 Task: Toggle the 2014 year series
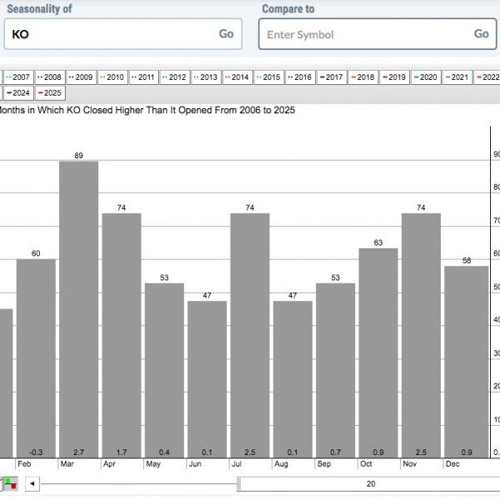[x=237, y=77]
